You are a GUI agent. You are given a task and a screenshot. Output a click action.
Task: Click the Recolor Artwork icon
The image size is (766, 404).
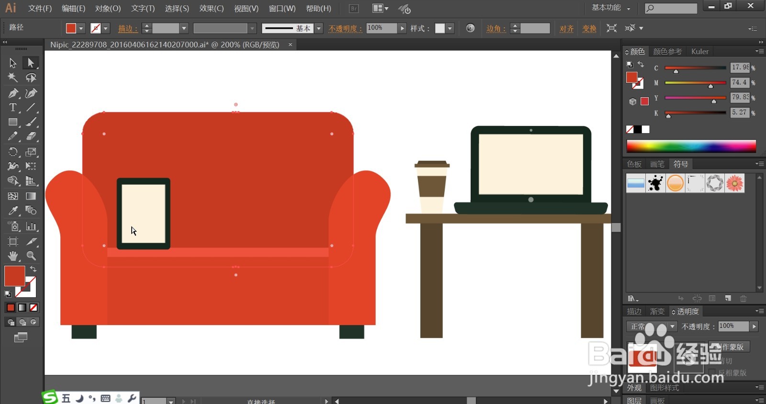[470, 28]
